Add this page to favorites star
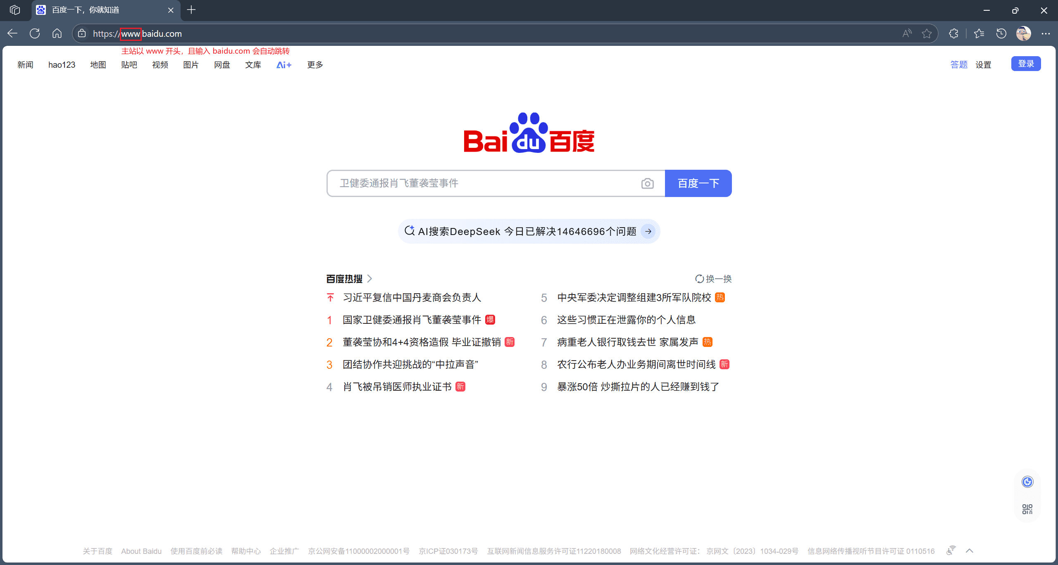Viewport: 1058px width, 565px height. click(927, 33)
